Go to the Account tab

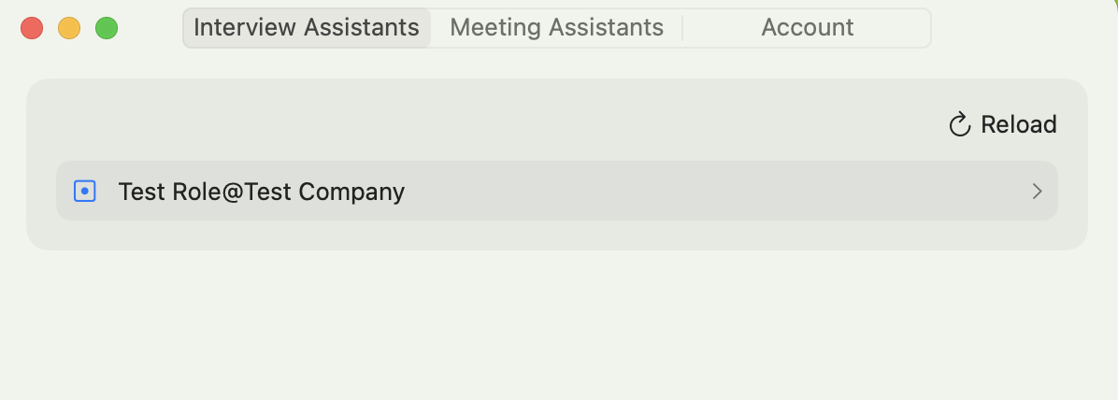coord(807,28)
